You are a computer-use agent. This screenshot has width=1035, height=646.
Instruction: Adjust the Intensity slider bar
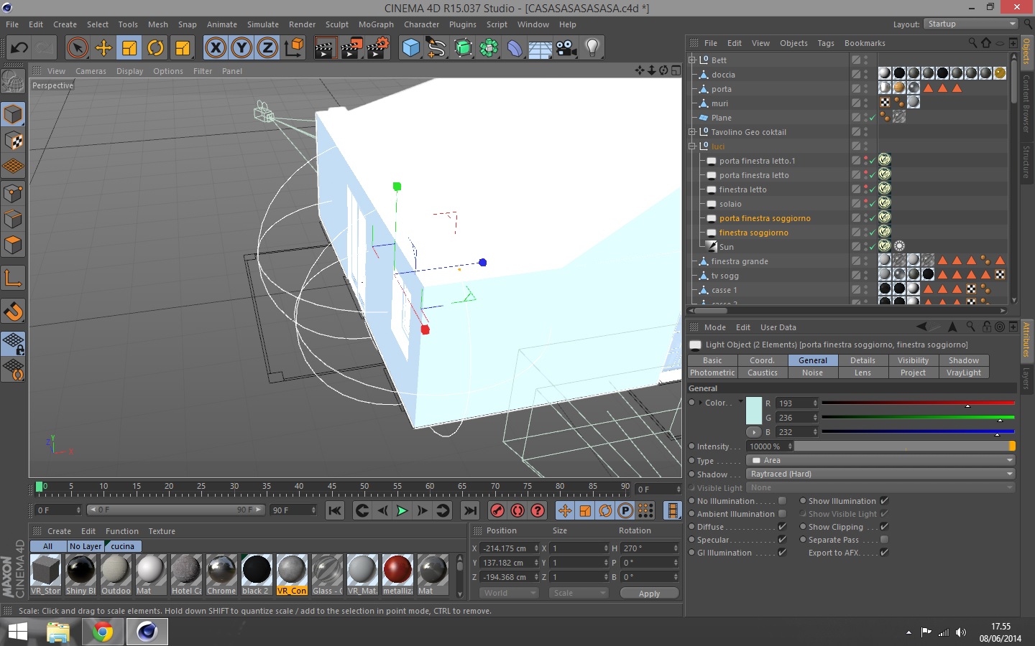pyautogui.click(x=905, y=446)
